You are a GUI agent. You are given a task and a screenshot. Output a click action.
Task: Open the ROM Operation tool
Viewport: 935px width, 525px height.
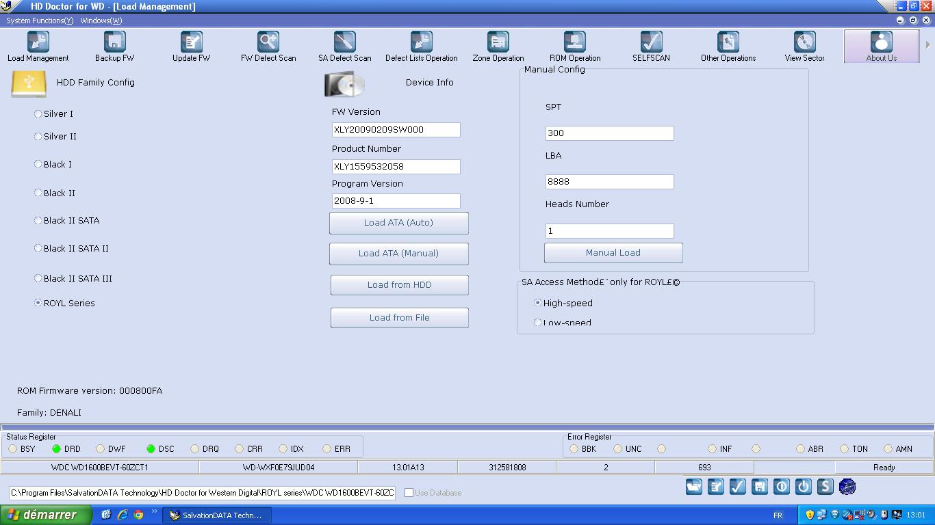click(575, 46)
